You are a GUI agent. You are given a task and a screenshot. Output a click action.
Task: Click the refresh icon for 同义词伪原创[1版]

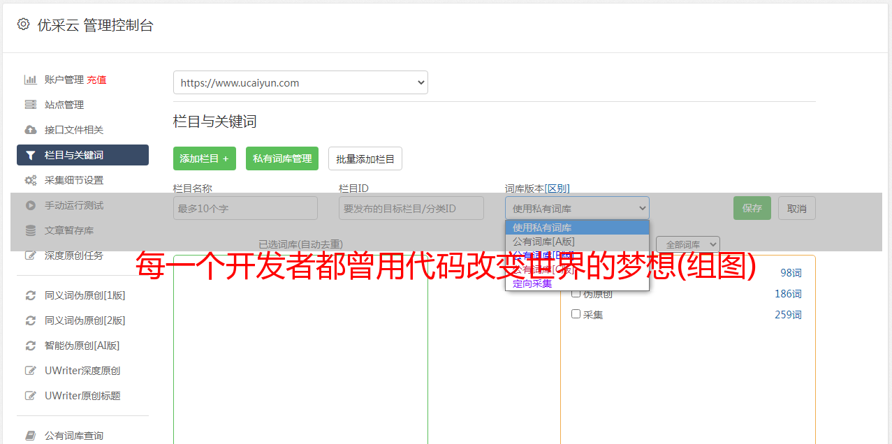pyautogui.click(x=30, y=295)
